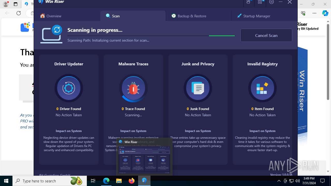This screenshot has width=331, height=186.
Task: Click the "Scanning..." status under Malware Traces
Action: (x=133, y=115)
